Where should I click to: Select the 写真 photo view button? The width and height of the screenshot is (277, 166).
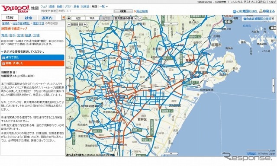[92, 18]
